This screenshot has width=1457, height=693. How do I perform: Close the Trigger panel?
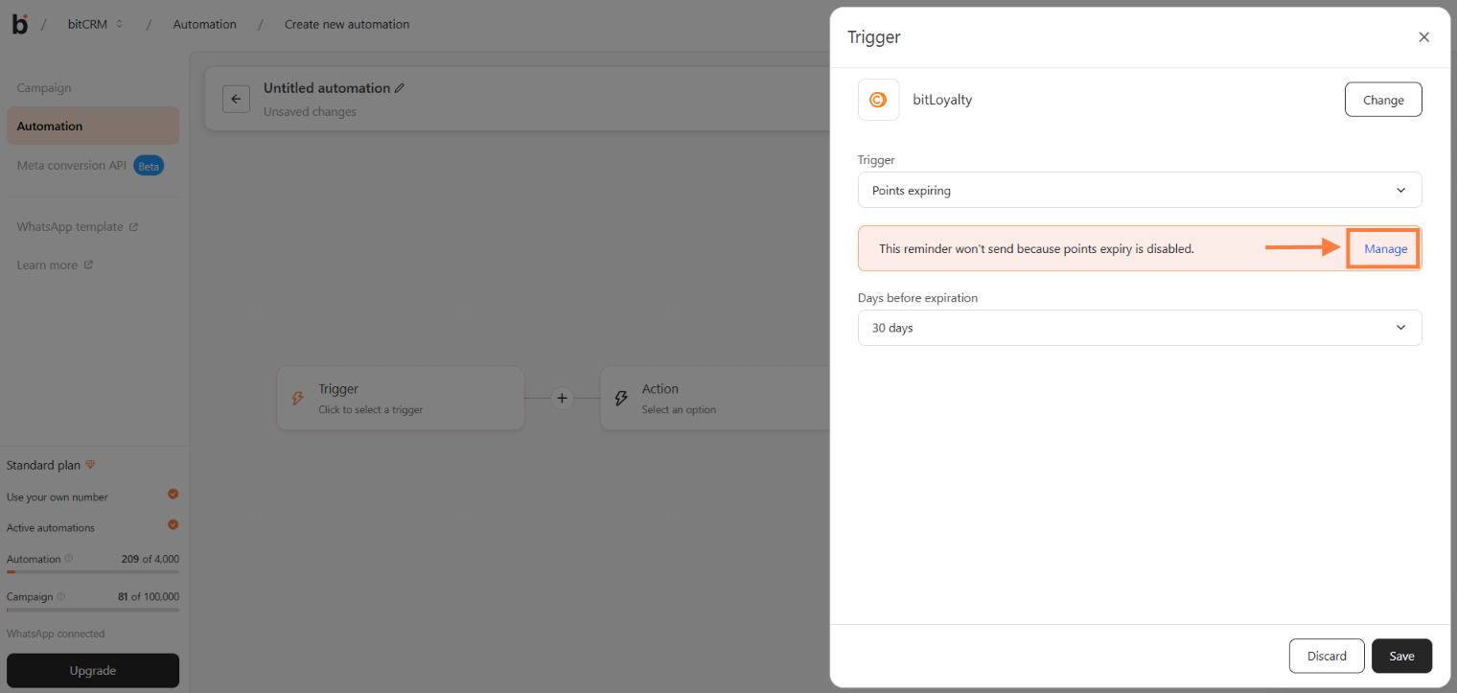pyautogui.click(x=1423, y=37)
